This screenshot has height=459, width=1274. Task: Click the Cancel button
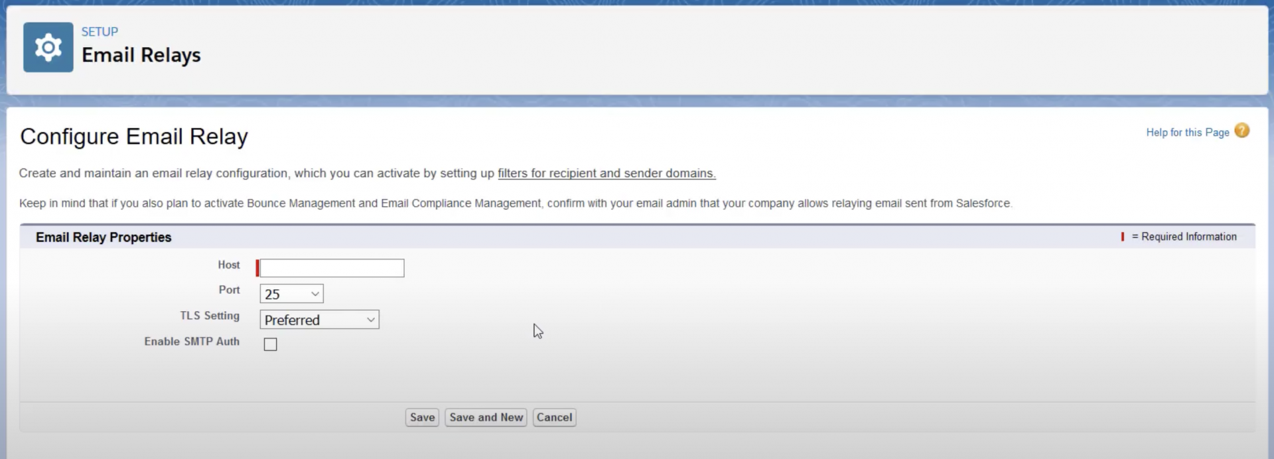click(x=554, y=417)
